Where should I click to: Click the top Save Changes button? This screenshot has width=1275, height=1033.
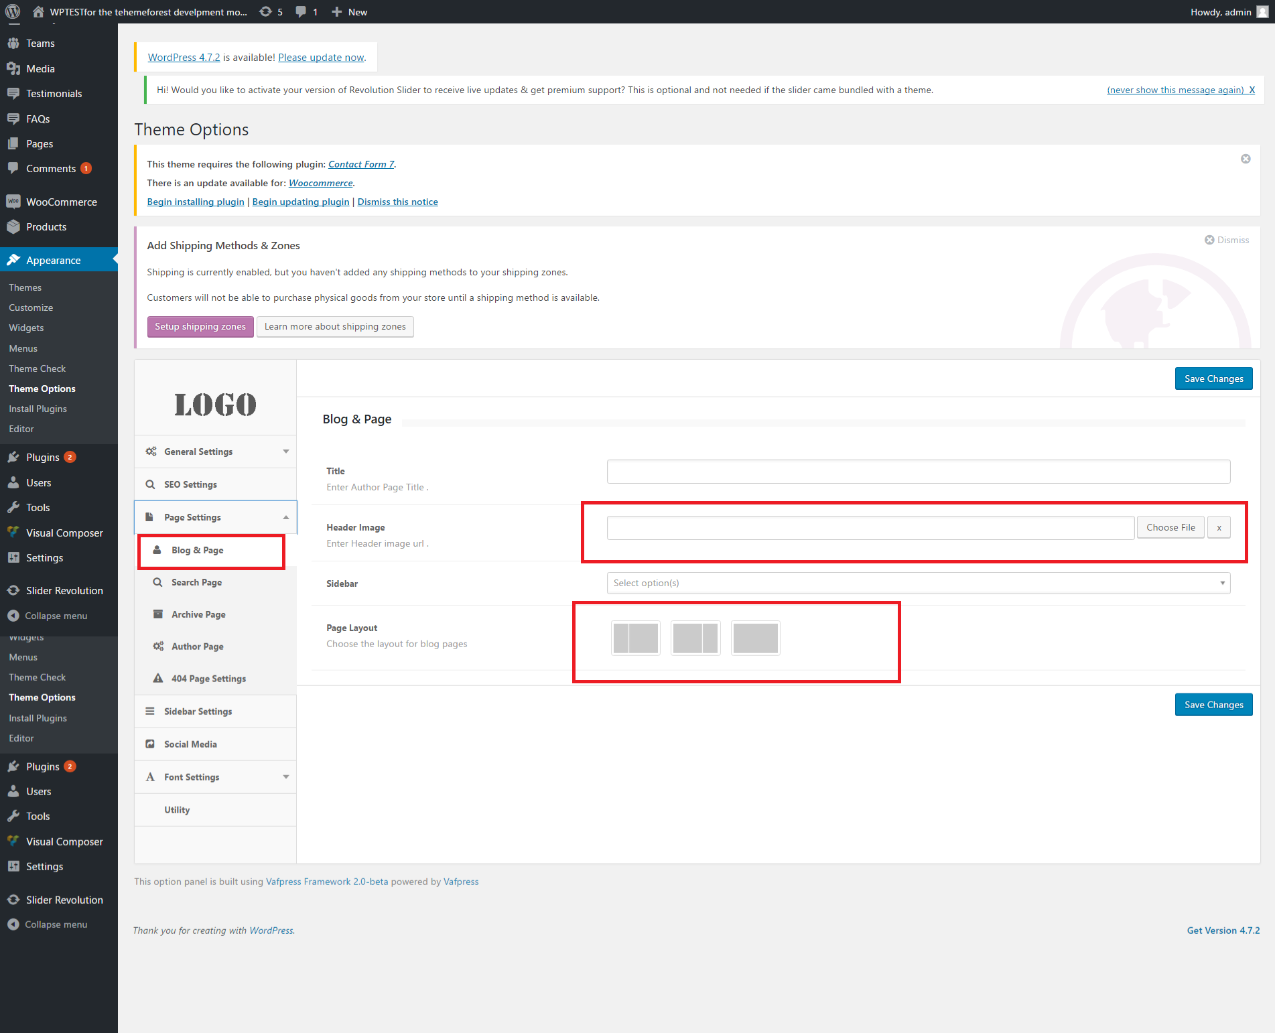[1213, 378]
